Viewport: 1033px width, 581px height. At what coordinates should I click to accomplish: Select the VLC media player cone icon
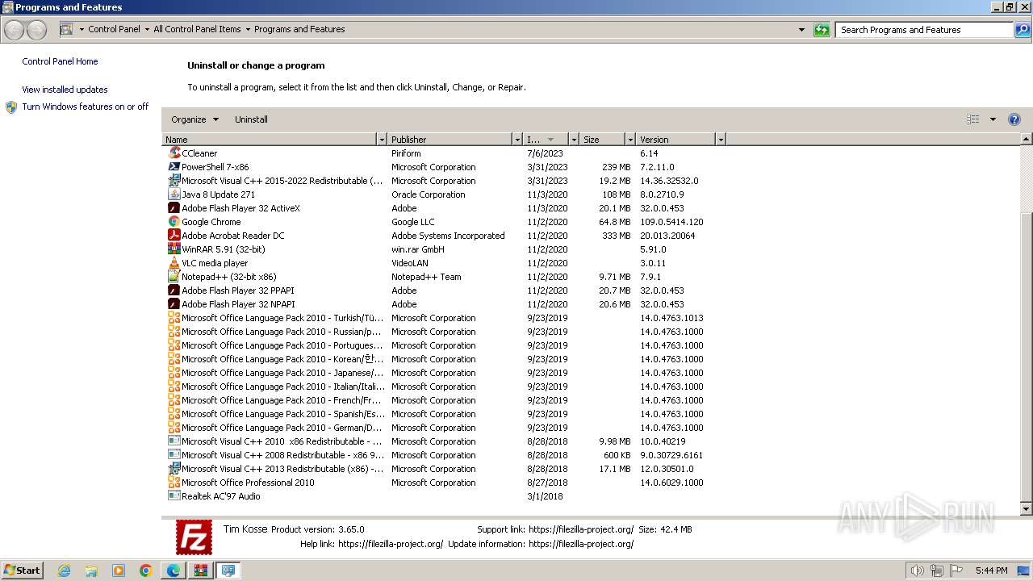[174, 263]
